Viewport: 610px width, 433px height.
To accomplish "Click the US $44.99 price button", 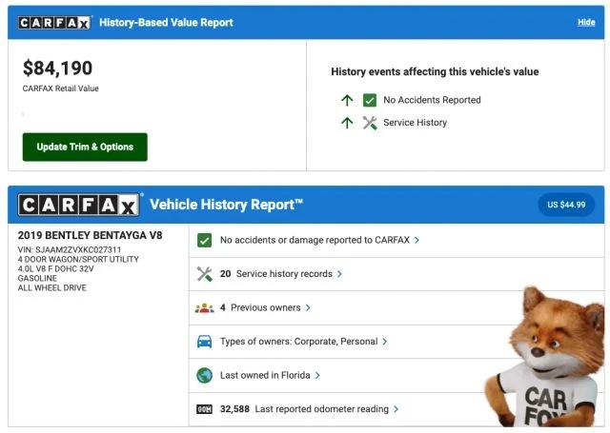I will pos(566,205).
